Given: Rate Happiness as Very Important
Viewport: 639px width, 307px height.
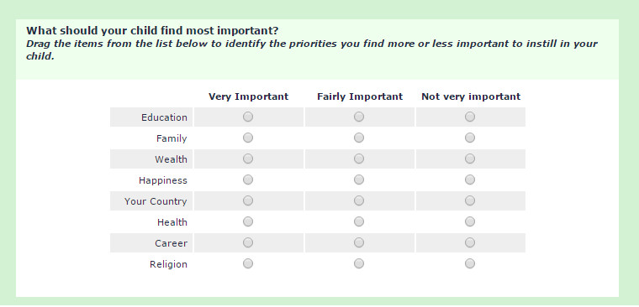Looking at the screenshot, I should coord(248,180).
